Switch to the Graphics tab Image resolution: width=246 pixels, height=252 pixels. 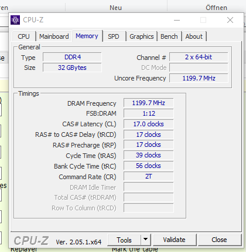tap(142, 36)
